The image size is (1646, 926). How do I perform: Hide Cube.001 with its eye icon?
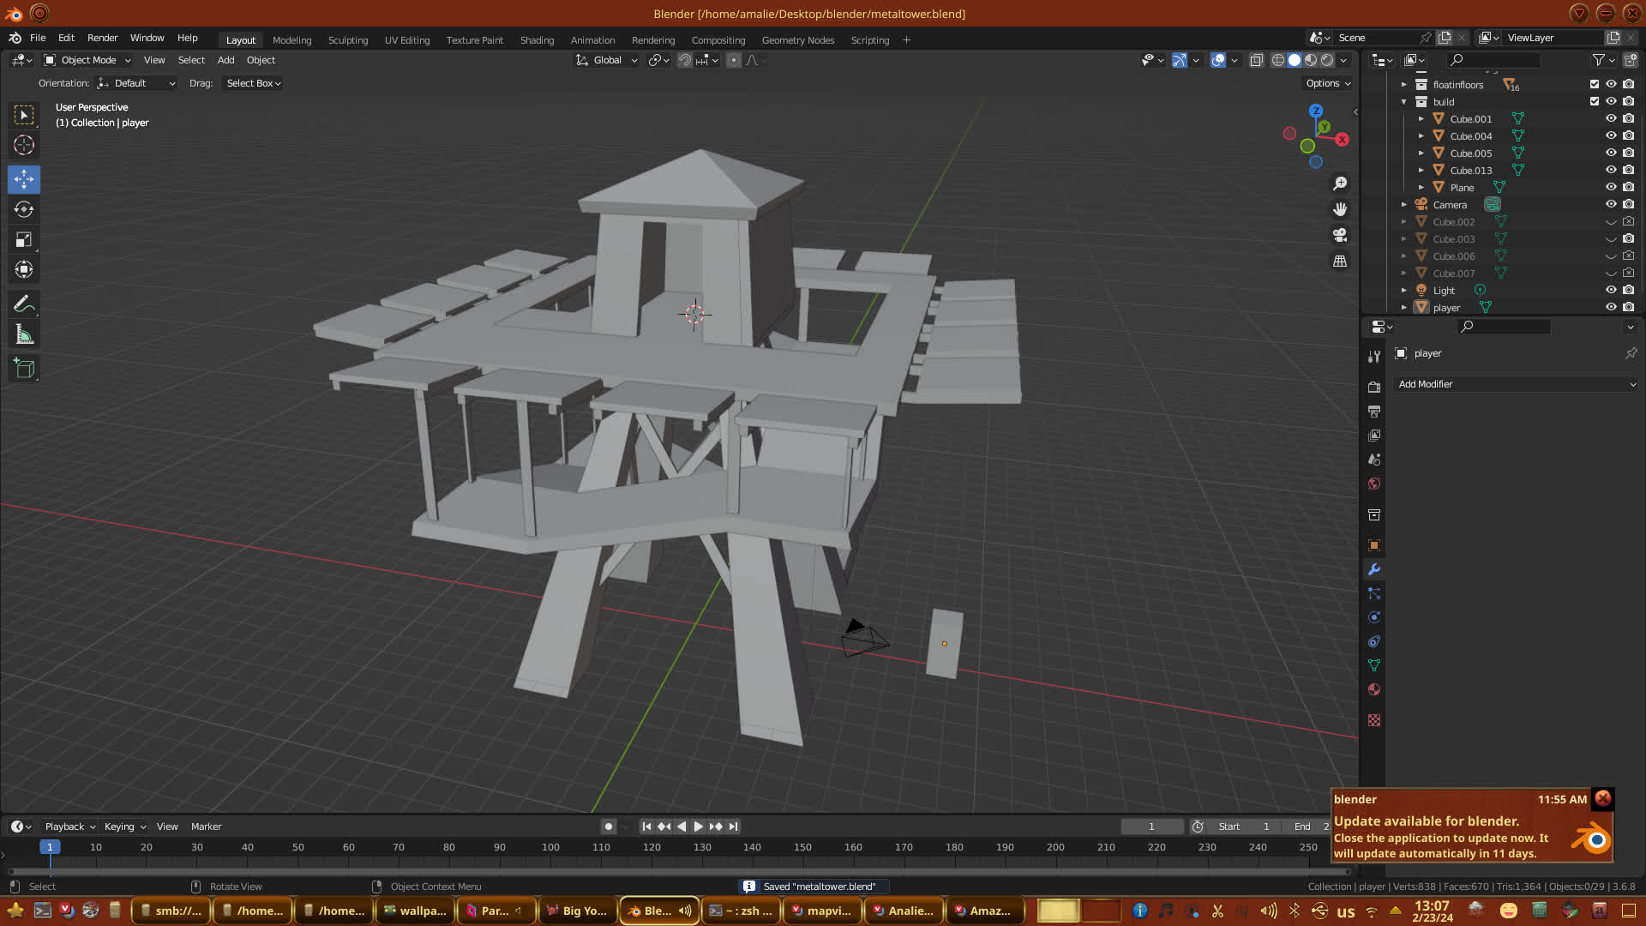1611,118
